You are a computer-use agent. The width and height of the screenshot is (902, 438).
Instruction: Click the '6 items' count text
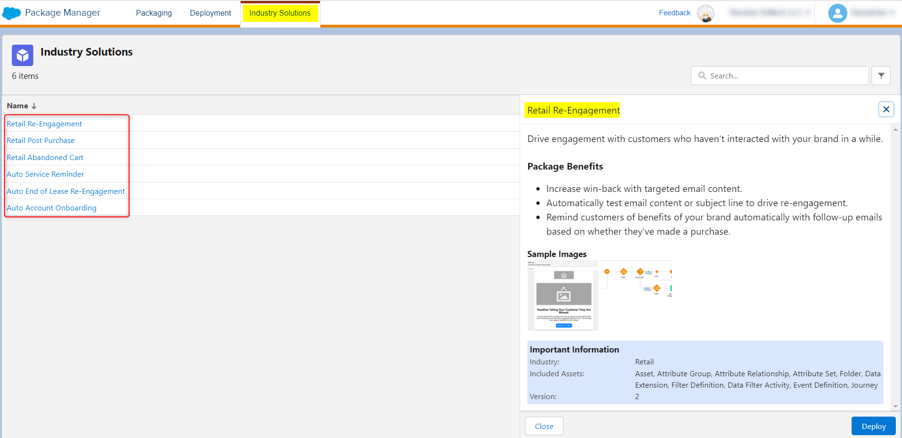tap(25, 76)
